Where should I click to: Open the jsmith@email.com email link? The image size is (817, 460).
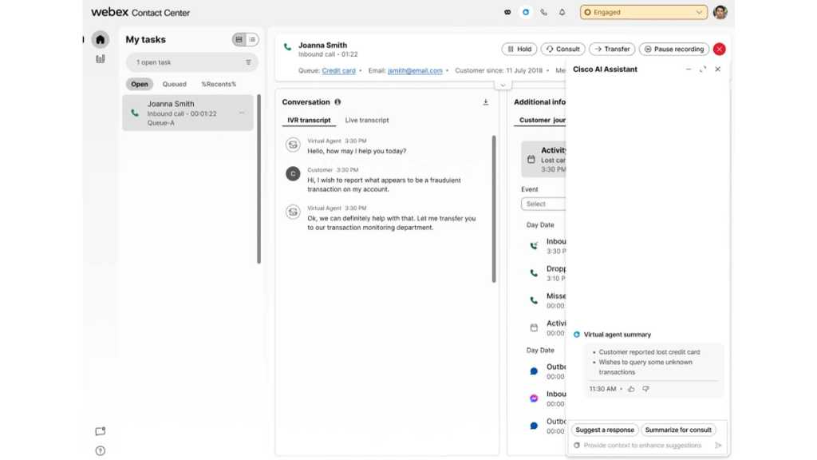(415, 71)
